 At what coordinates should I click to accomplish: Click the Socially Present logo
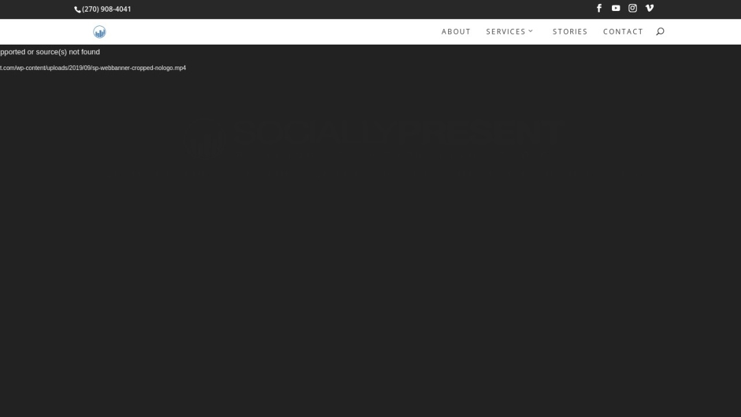(x=99, y=32)
